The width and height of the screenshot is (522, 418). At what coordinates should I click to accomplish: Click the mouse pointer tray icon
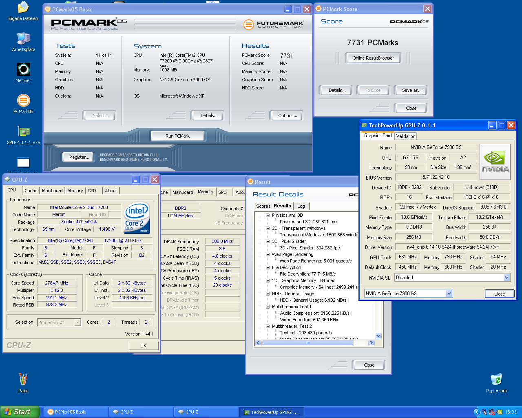[484, 412]
